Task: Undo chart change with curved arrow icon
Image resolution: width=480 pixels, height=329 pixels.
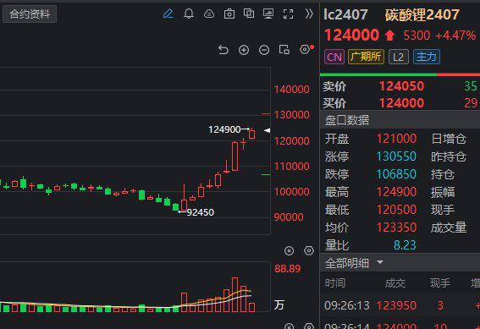Action: [x=223, y=50]
